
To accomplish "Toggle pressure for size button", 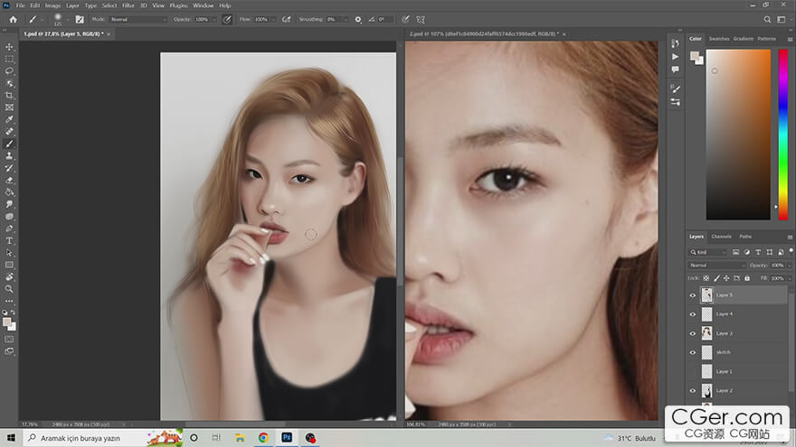I will [405, 19].
